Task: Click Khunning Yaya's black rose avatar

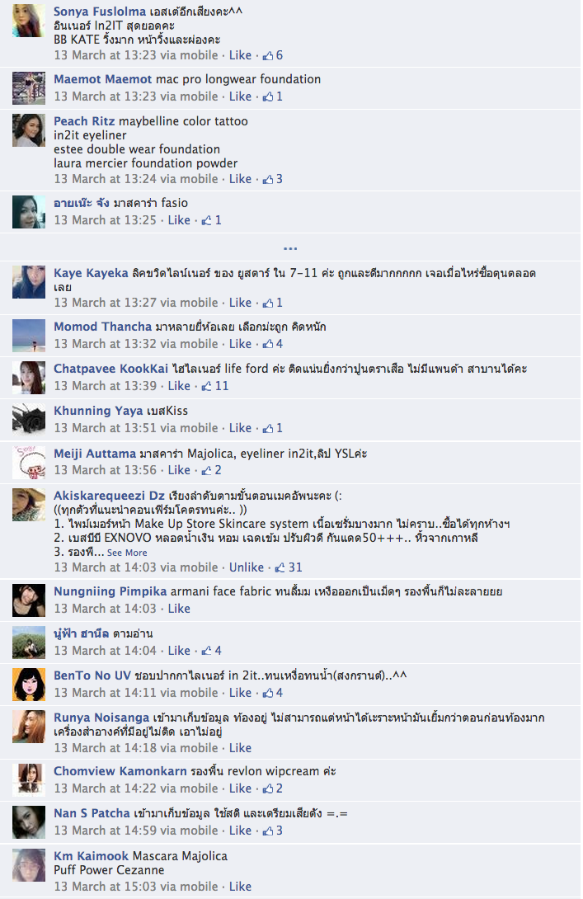Action: 29,419
